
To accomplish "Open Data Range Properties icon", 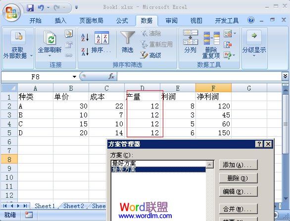I will (x=69, y=45).
